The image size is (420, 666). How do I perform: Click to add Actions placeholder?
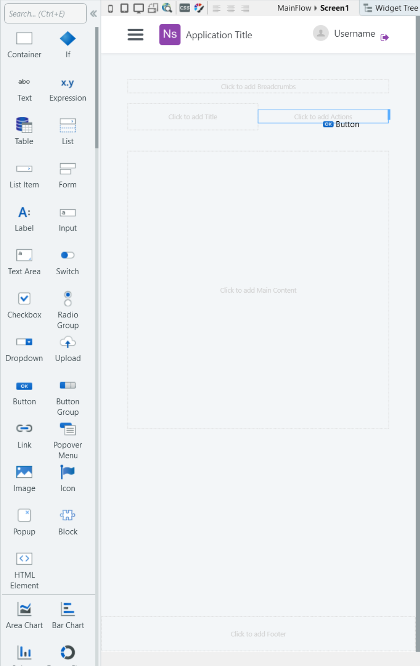[323, 116]
